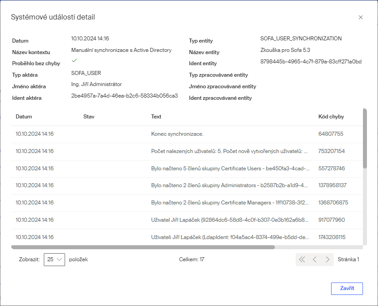Click the SOFA_USER actor type value
378x306 pixels.
(x=86, y=73)
